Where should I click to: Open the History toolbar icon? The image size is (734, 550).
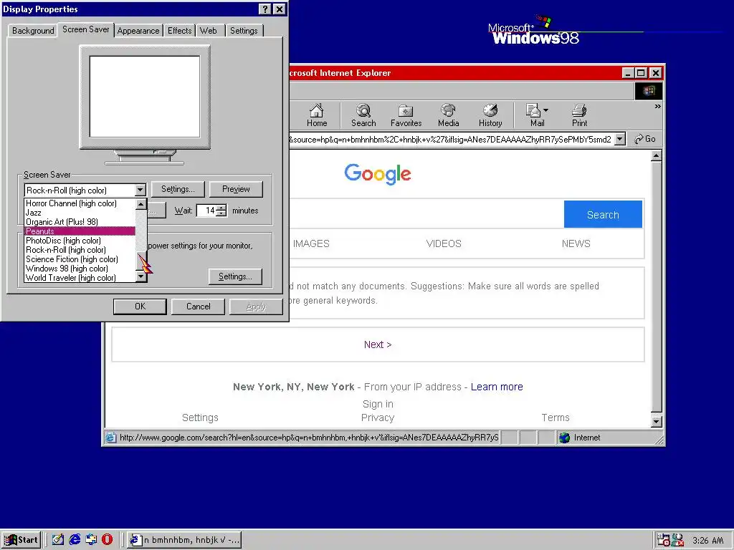[490, 115]
